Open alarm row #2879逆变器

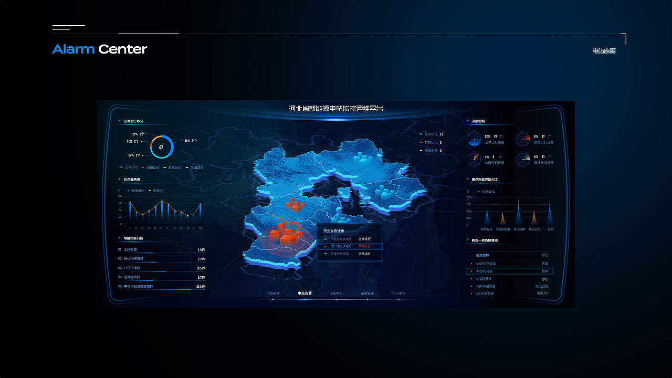click(510, 286)
